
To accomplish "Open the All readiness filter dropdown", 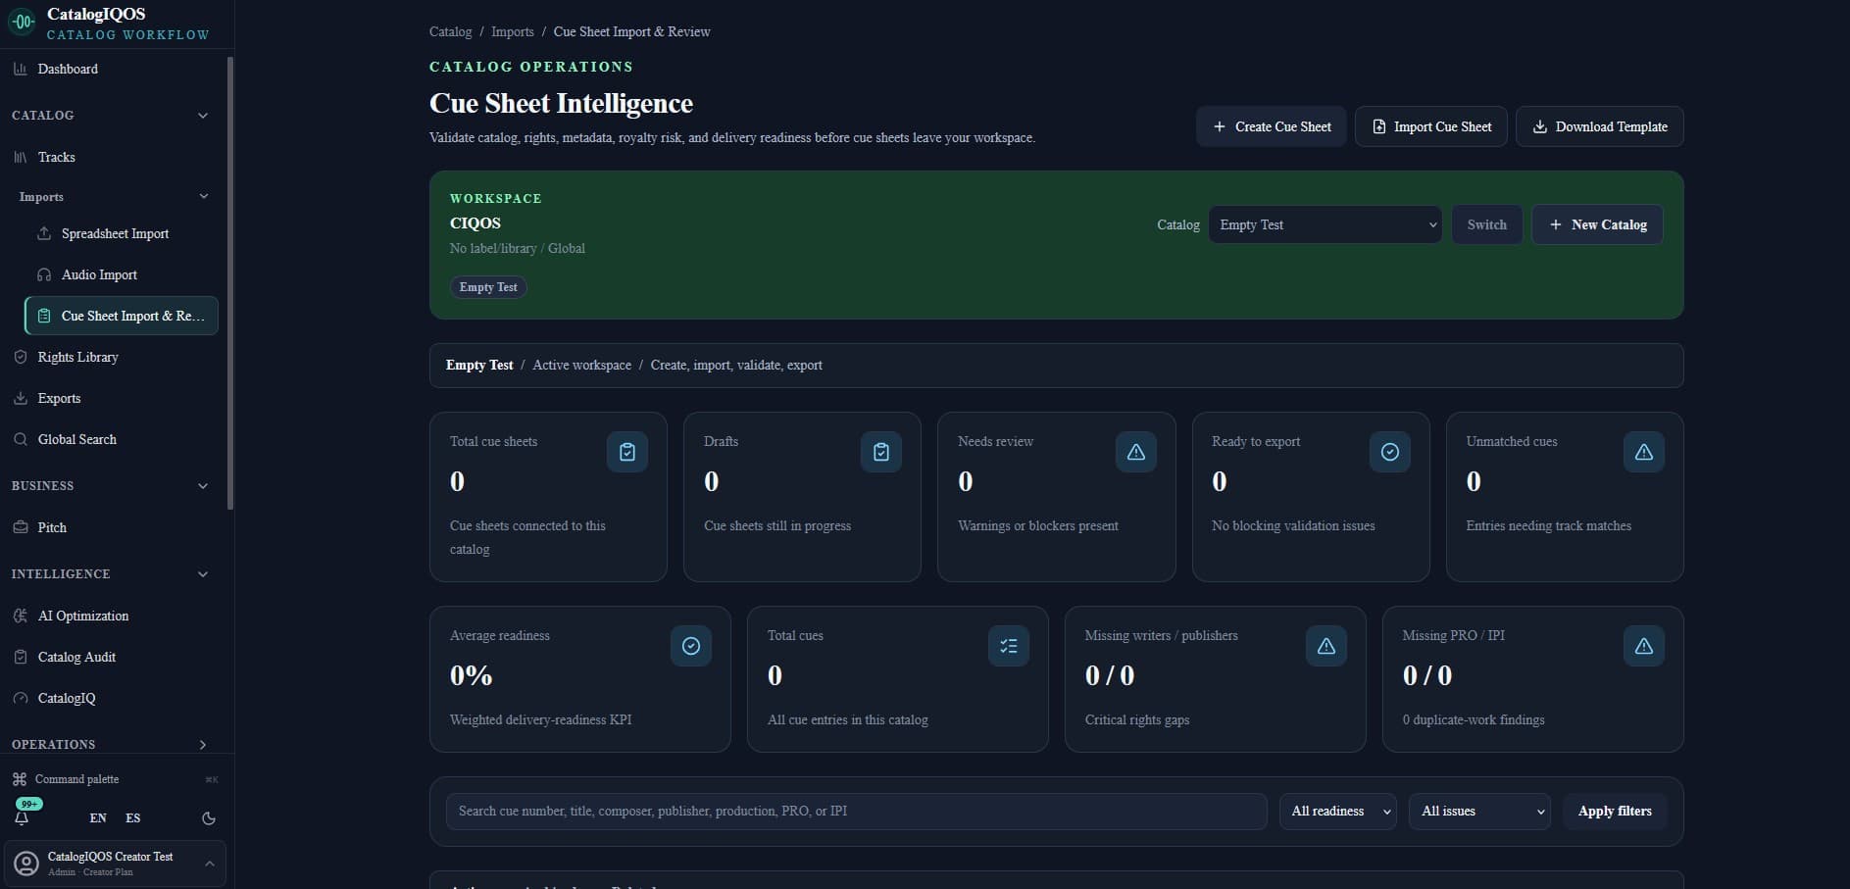I will click(1337, 812).
